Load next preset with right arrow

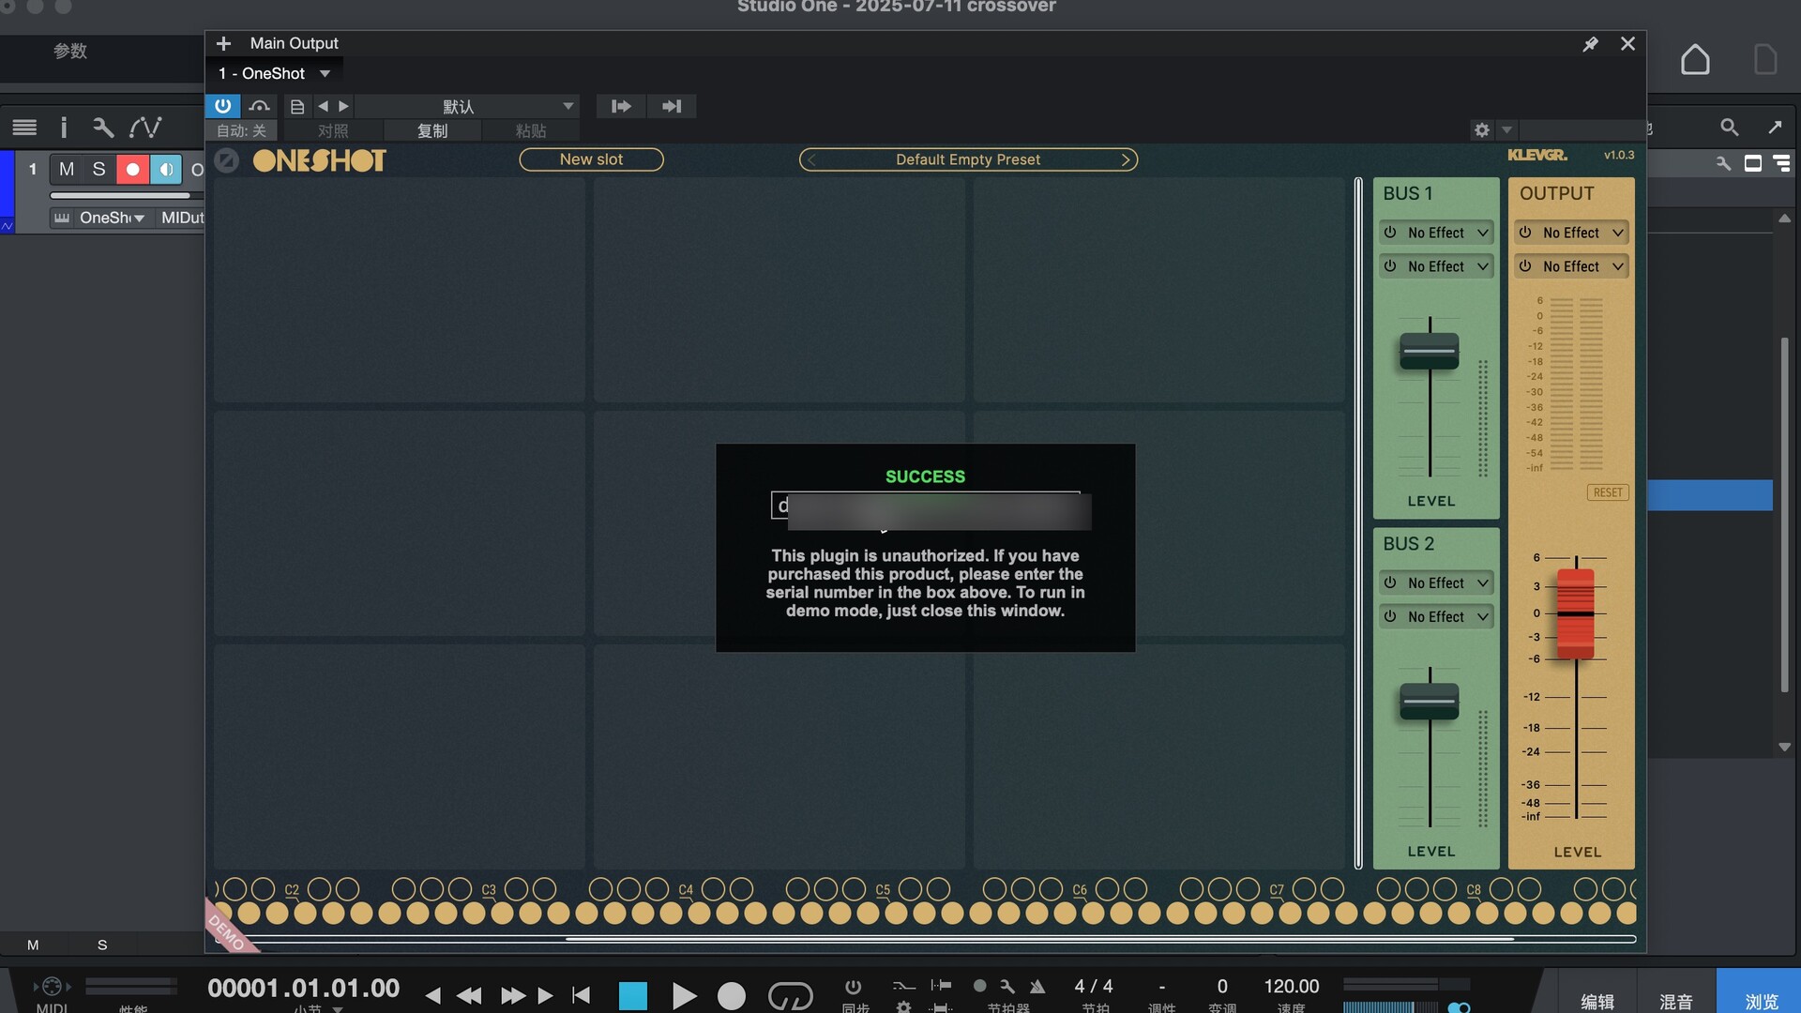(343, 106)
